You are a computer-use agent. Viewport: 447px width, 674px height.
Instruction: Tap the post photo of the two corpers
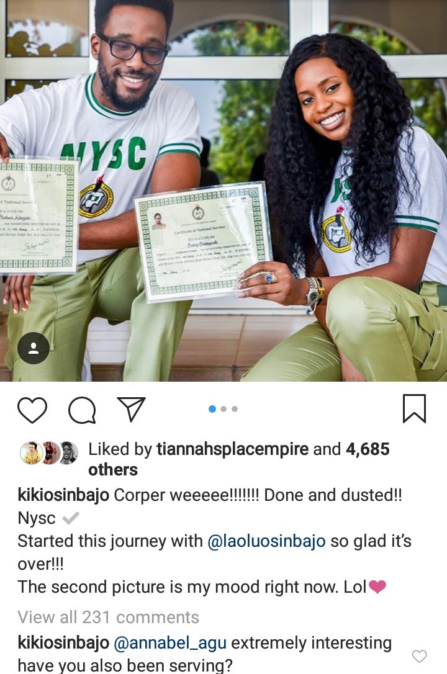click(x=223, y=191)
